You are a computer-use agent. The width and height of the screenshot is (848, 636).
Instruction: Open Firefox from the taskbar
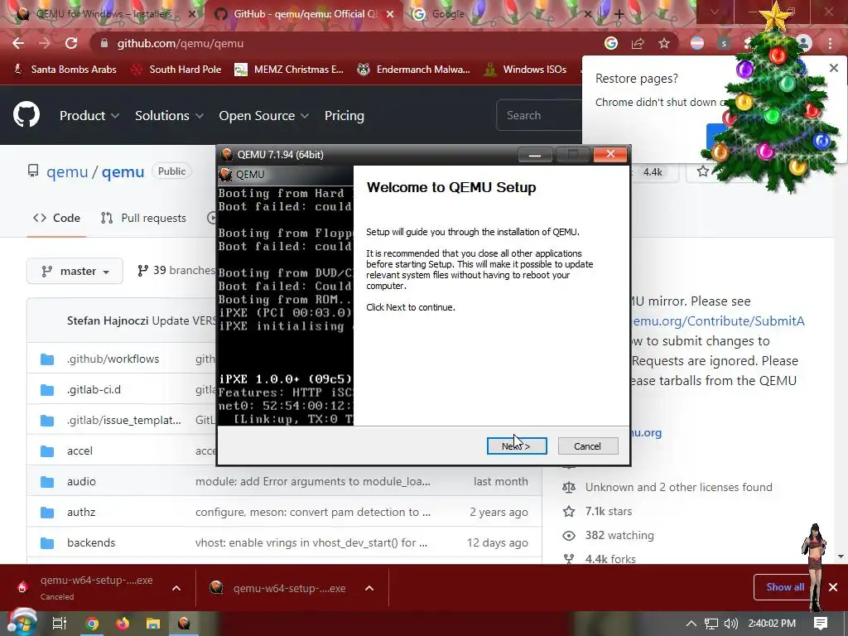click(123, 624)
